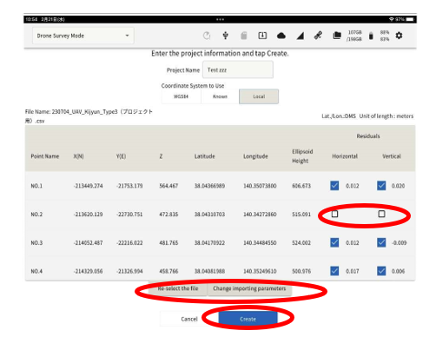
Task: Click the Project Name input field
Action: (238, 69)
